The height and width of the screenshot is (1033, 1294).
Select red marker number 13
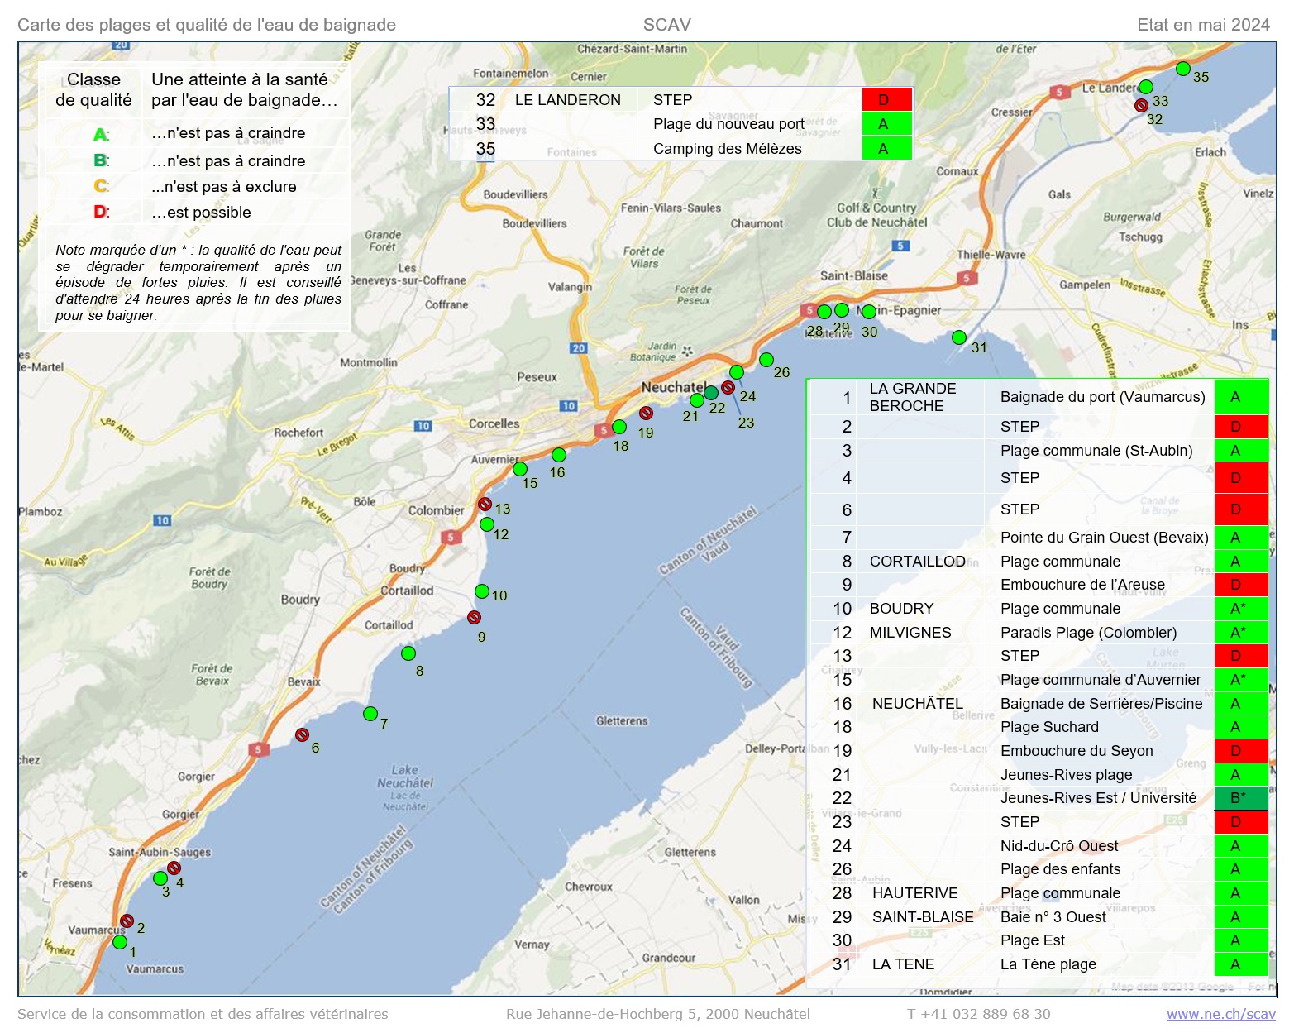pyautogui.click(x=485, y=504)
